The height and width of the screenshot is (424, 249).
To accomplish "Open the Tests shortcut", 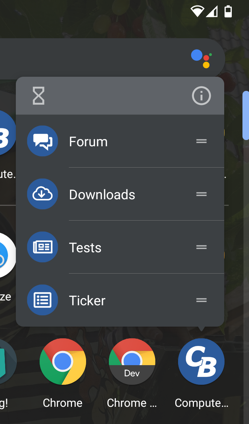I will pyautogui.click(x=120, y=247).
